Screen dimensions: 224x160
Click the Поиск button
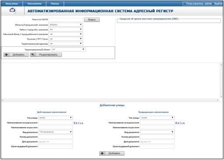pyautogui.click(x=92, y=20)
